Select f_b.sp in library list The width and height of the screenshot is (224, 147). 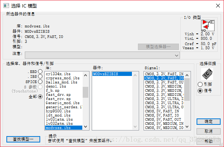point(64,91)
